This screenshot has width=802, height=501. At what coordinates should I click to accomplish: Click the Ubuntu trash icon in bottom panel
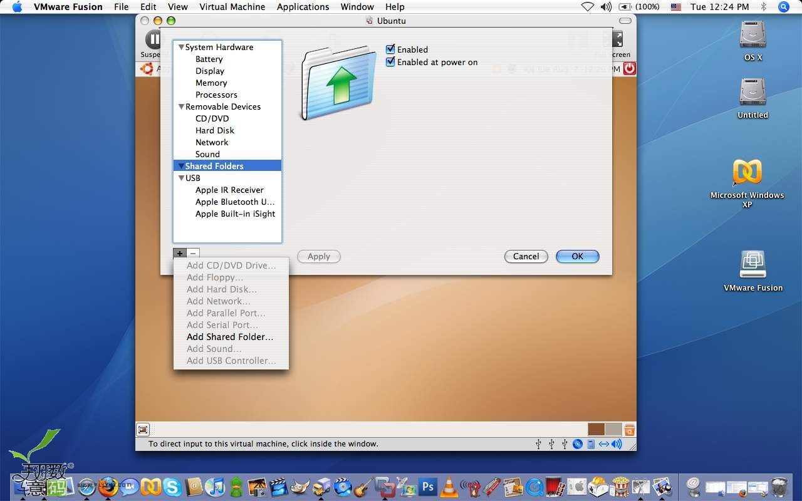click(x=630, y=430)
